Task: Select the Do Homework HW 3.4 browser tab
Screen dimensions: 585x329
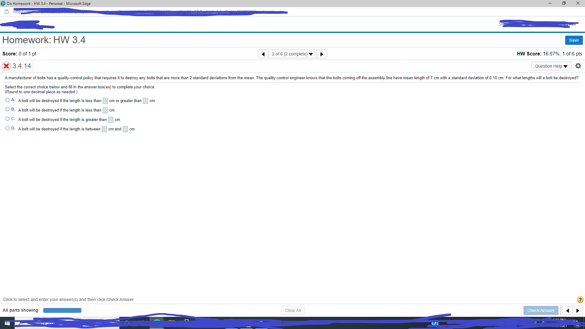Action: point(46,3)
